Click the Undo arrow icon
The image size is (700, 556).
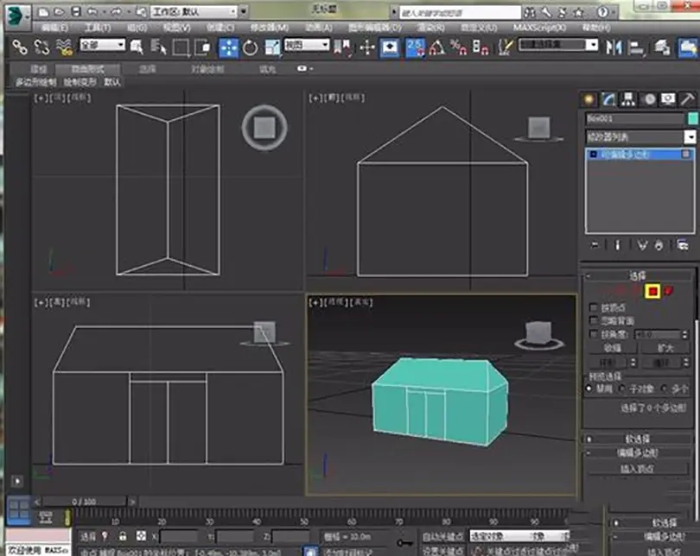pos(92,11)
